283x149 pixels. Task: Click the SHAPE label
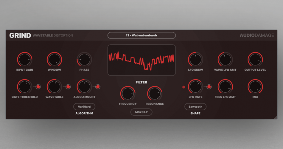click(195, 113)
